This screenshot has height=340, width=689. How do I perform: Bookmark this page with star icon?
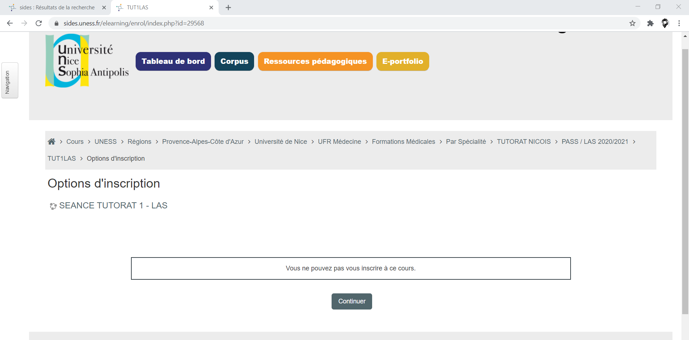632,23
